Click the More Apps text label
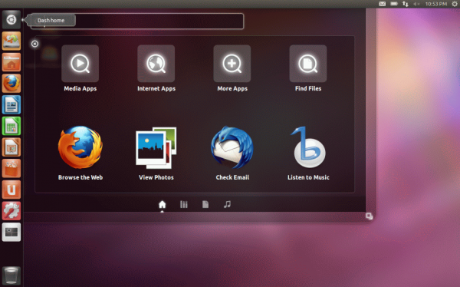The width and height of the screenshot is (460, 287). pyautogui.click(x=232, y=88)
